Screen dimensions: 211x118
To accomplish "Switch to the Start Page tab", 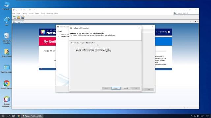I will (x=17, y=22).
